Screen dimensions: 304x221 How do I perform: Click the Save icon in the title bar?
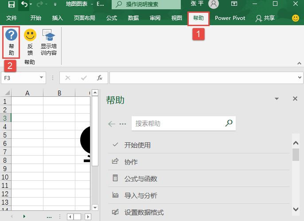click(12, 4)
